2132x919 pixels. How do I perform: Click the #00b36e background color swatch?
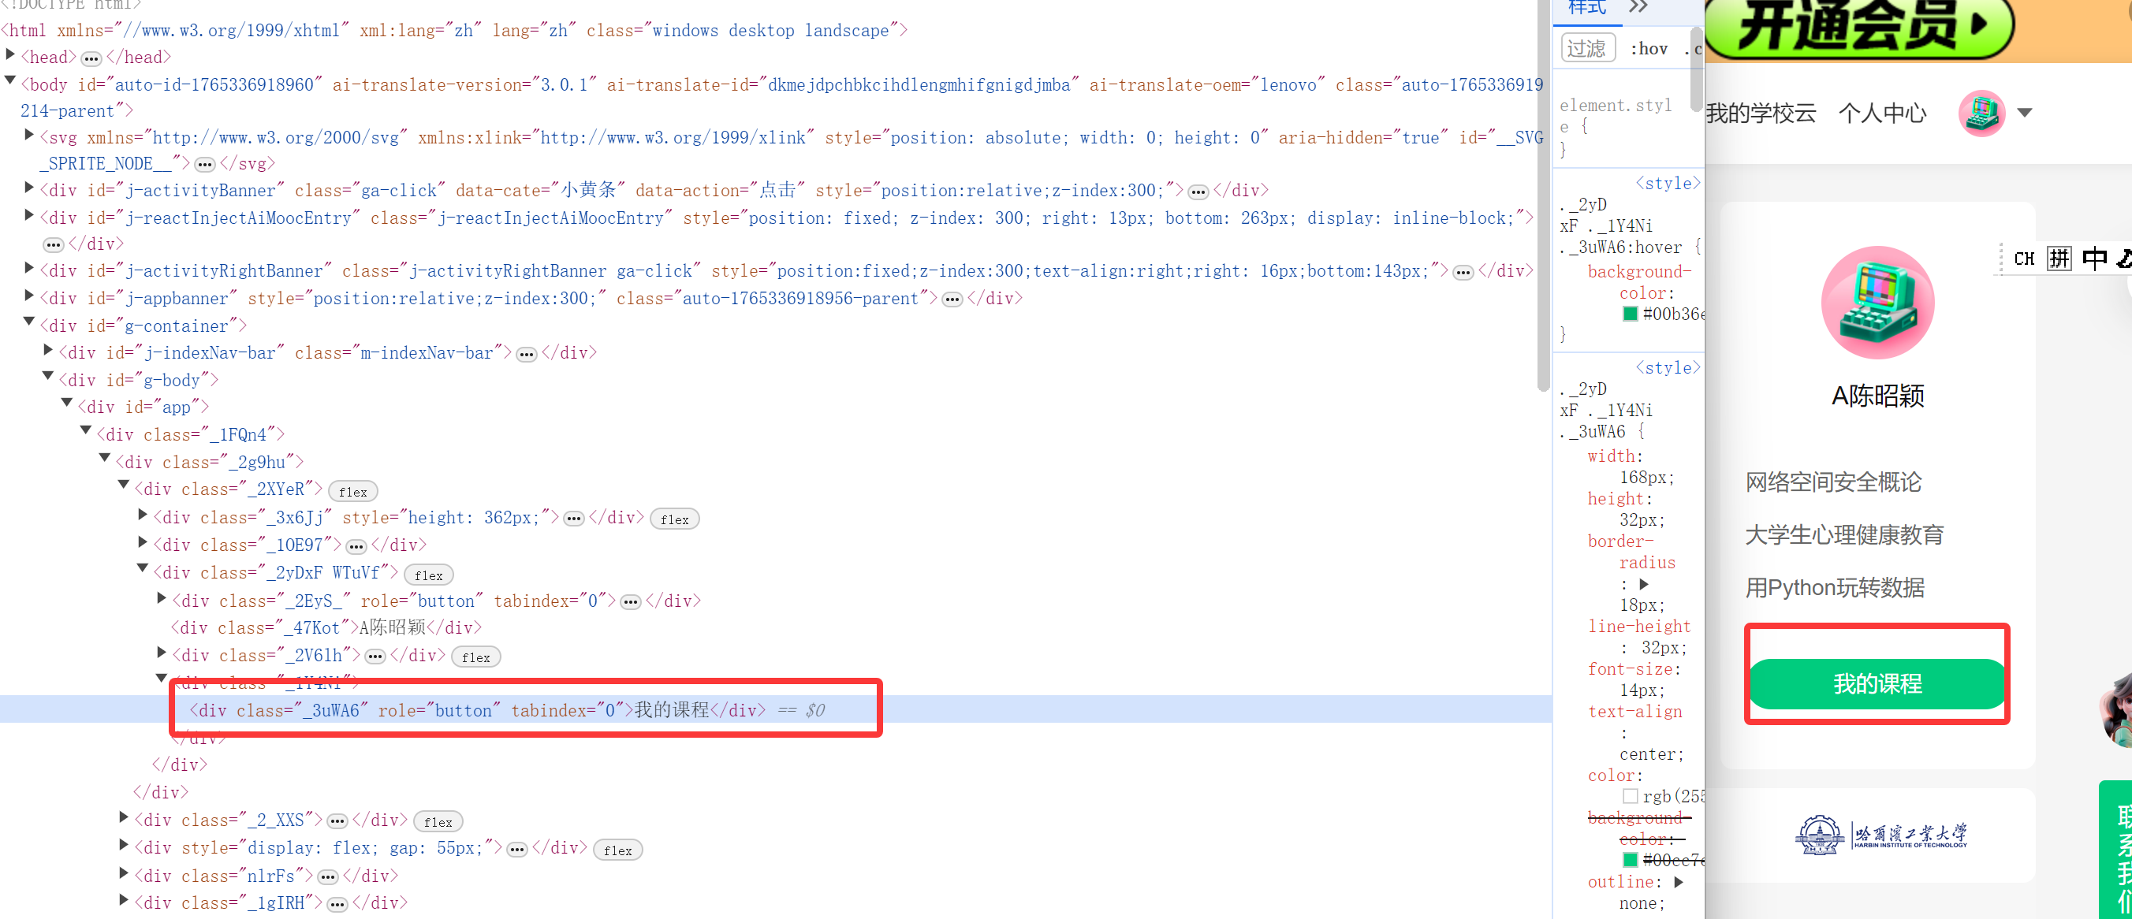tap(1630, 314)
